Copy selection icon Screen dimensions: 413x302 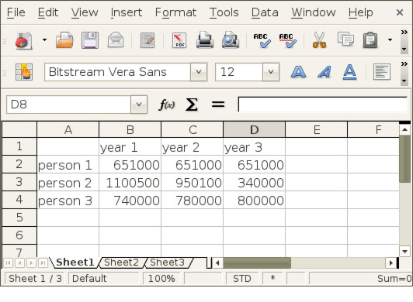[345, 39]
